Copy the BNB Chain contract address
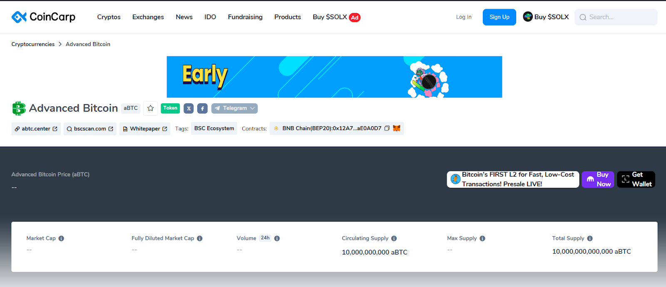Image resolution: width=666 pixels, height=287 pixels. 387,128
